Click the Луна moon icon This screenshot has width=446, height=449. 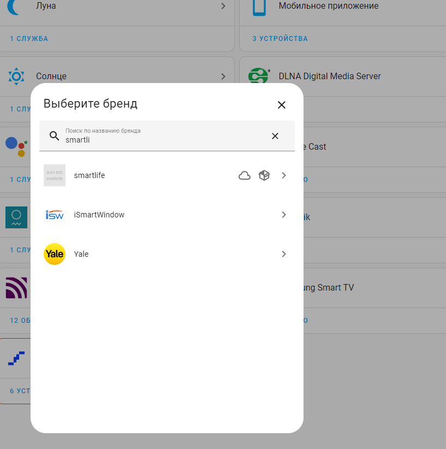13,7
